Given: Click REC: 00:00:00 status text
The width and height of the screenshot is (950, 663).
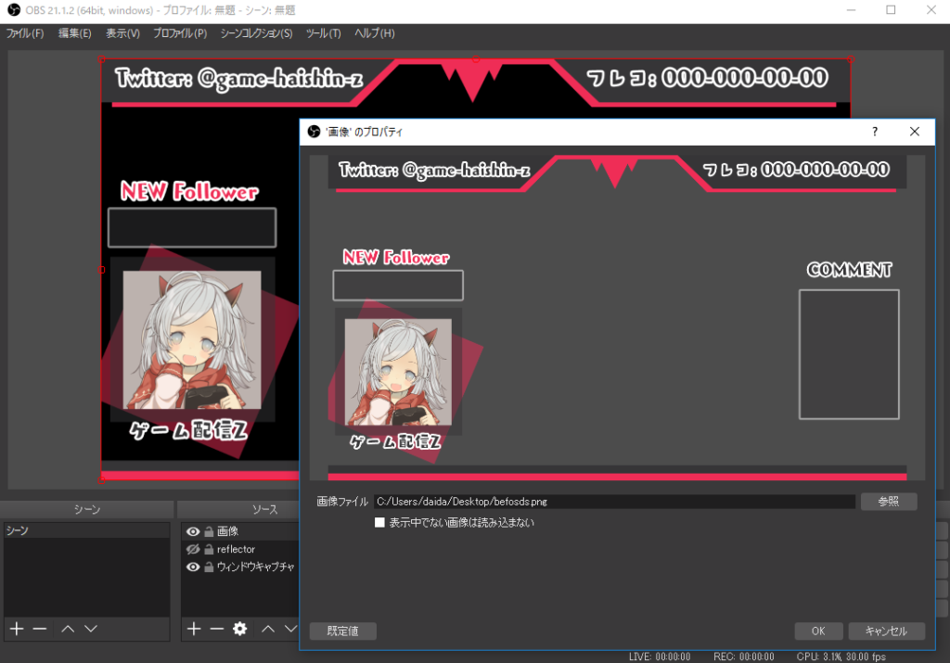Looking at the screenshot, I should (x=743, y=657).
